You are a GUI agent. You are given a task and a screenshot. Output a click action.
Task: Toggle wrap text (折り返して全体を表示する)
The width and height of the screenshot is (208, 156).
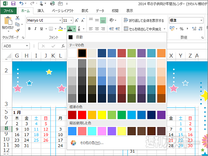pos(144,20)
